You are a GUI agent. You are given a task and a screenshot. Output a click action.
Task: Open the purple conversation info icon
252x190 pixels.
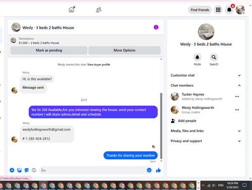point(156,27)
